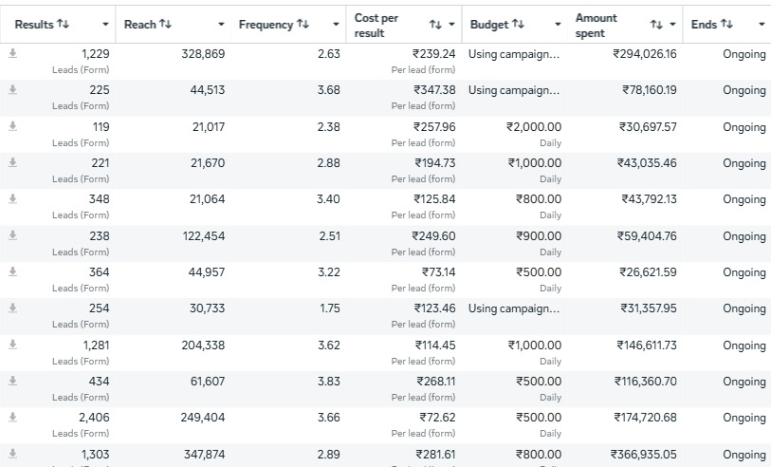Sort by Amount spent arrows
The image size is (771, 467).
[x=656, y=25]
